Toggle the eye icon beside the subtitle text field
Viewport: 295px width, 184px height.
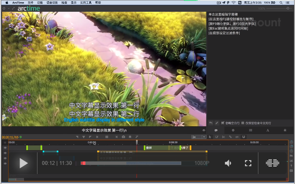pos(203,130)
